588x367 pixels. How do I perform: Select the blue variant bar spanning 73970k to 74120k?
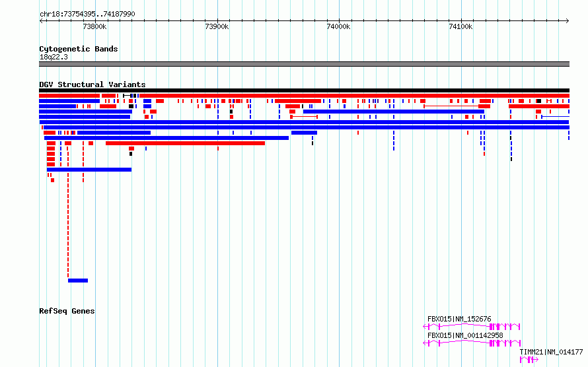point(394,112)
